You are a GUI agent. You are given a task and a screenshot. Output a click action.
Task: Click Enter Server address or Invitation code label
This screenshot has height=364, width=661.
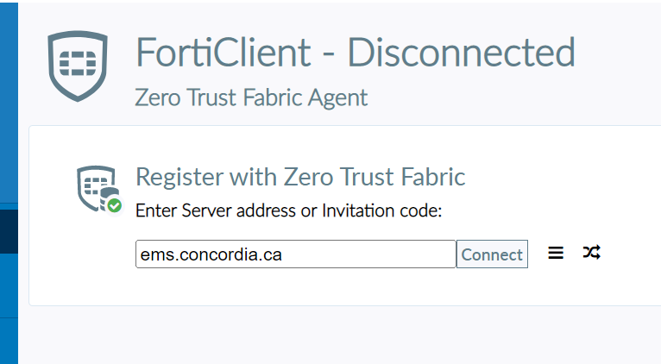click(x=289, y=210)
